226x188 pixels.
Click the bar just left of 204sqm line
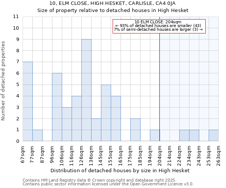click(155, 135)
